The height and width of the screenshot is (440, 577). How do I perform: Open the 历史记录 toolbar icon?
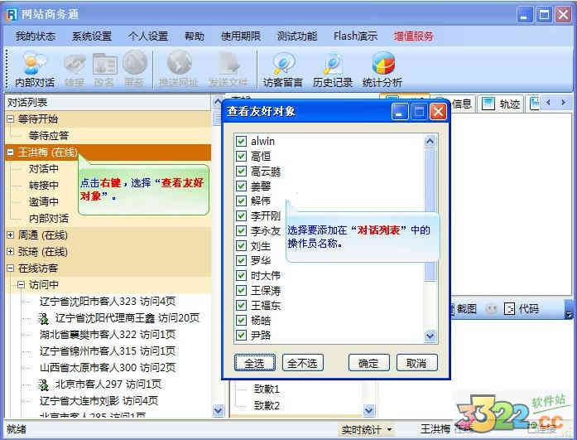click(x=333, y=64)
